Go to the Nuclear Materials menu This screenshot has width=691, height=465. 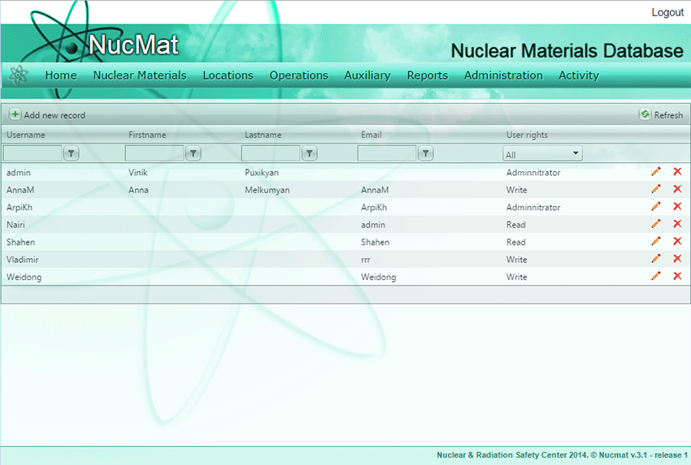click(x=140, y=75)
